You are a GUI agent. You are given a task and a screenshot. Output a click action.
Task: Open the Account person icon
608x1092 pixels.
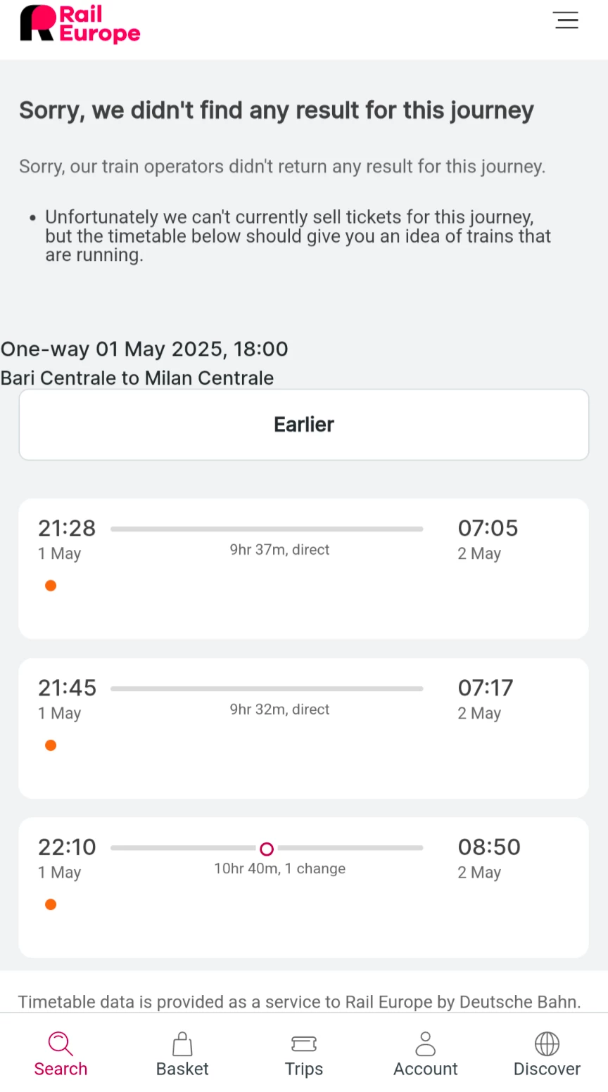coord(426,1043)
